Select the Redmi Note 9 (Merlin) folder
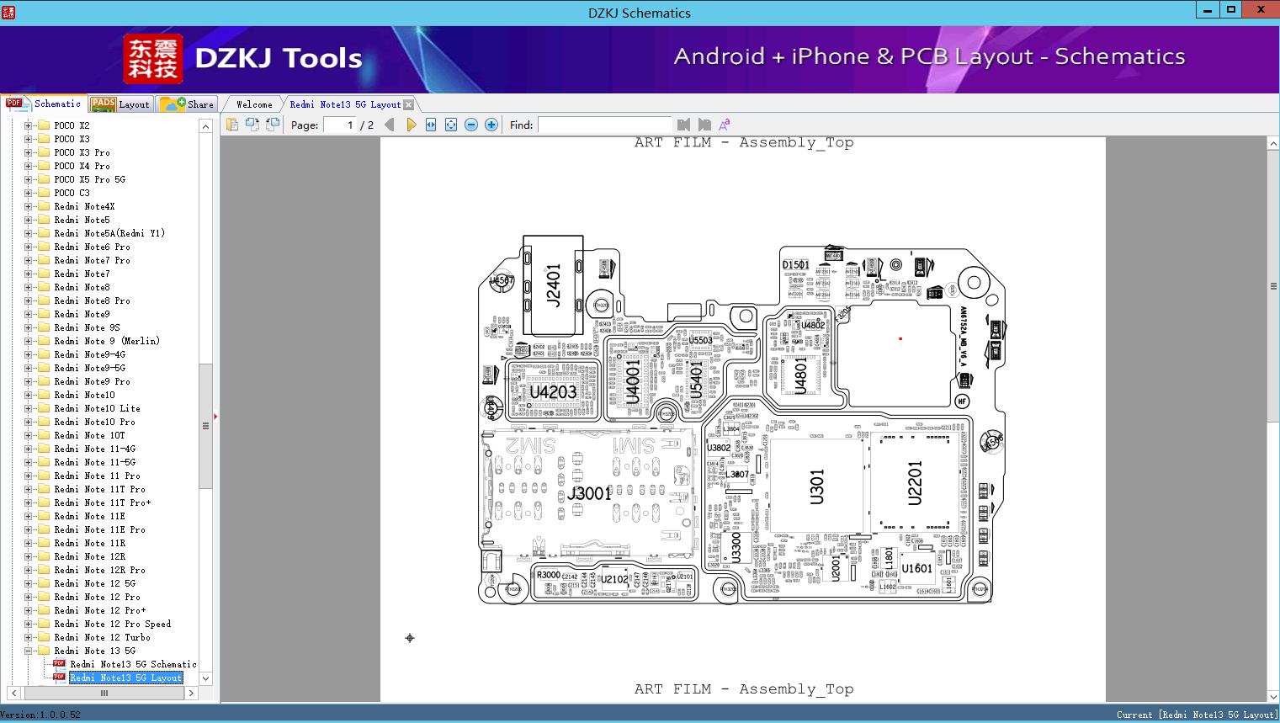 (107, 341)
